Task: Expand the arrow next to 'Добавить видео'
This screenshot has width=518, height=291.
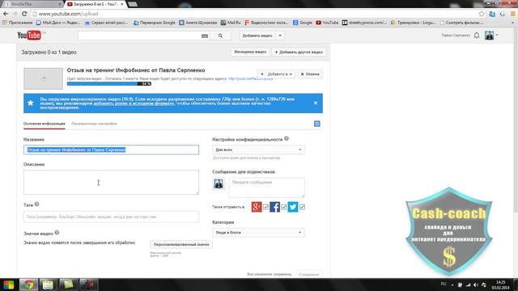Action: tap(280, 36)
